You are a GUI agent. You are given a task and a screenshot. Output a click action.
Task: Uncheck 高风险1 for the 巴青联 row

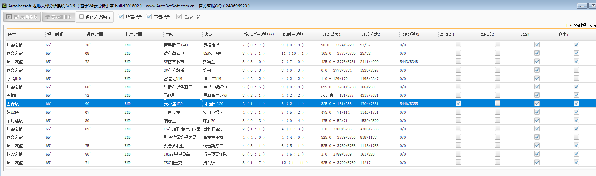[458, 103]
